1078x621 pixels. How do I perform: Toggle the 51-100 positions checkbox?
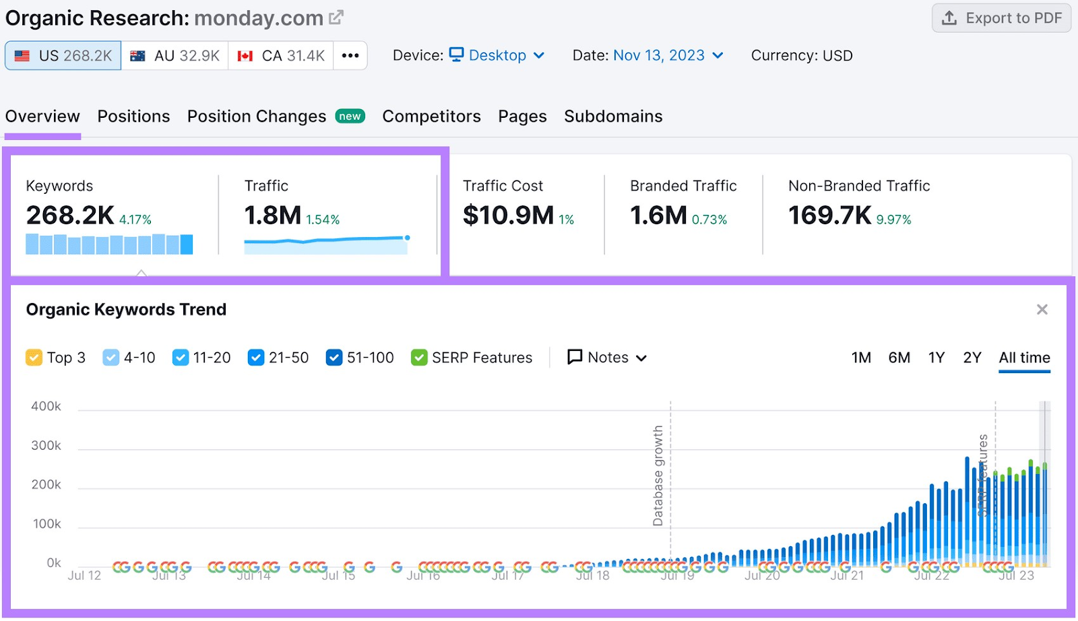334,358
